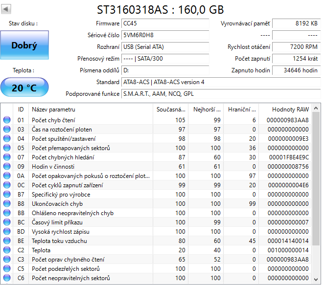324x286 pixels.
Task: Click the Rozhraní field USB (Serial ATA)
Action: (165, 47)
